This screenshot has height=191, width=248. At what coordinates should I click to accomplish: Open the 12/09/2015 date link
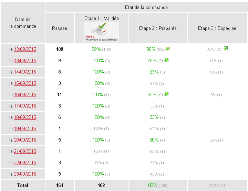pos(25,49)
